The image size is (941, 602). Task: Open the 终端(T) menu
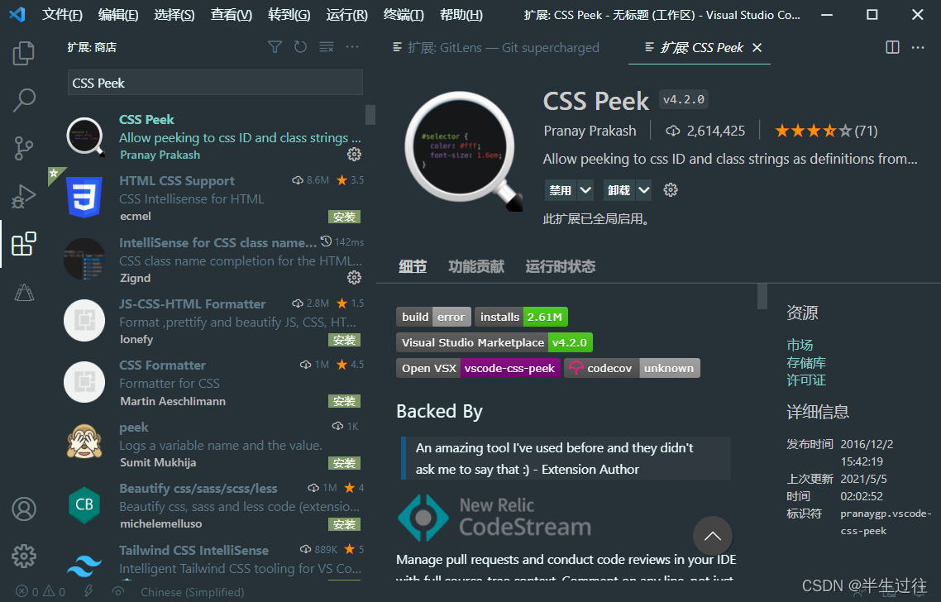(404, 14)
